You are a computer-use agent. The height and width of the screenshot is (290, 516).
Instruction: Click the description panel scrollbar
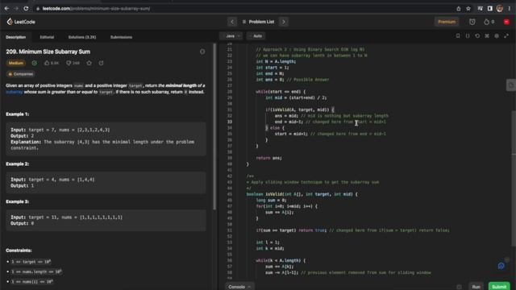(214, 126)
